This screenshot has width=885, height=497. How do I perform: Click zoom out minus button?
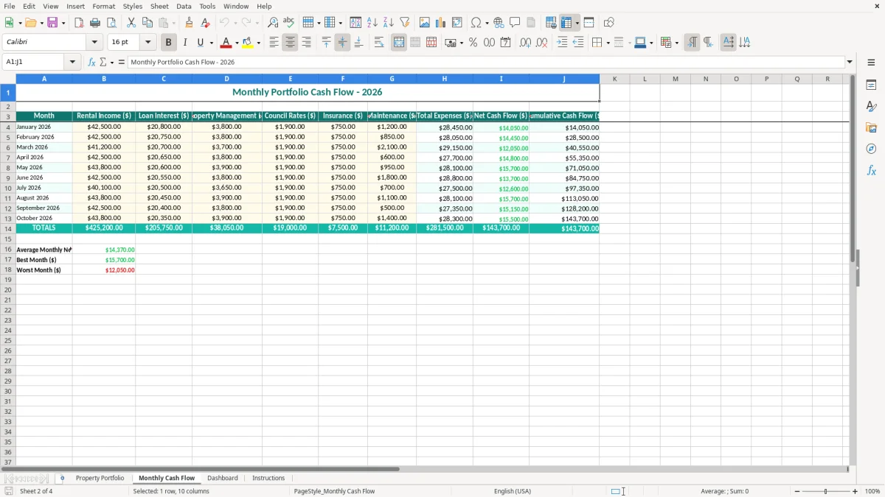pos(797,491)
